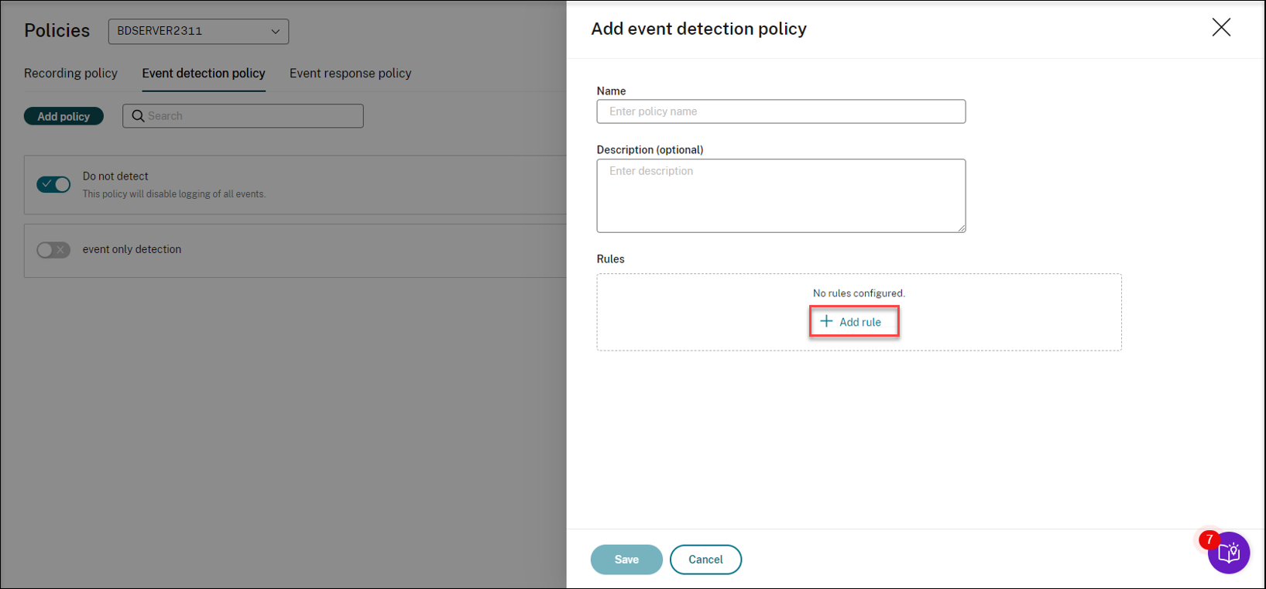Image resolution: width=1266 pixels, height=589 pixels.
Task: Cancel adding the detection policy
Action: pyautogui.click(x=705, y=560)
